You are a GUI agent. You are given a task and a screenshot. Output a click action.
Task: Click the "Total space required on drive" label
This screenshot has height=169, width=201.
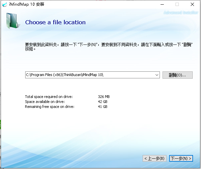pos(49,97)
